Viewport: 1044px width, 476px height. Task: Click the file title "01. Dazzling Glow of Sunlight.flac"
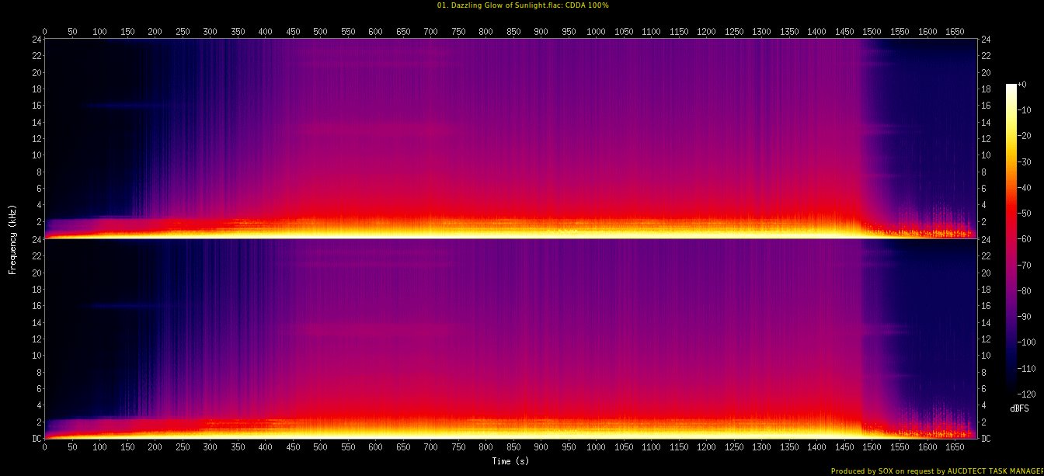(x=494, y=5)
